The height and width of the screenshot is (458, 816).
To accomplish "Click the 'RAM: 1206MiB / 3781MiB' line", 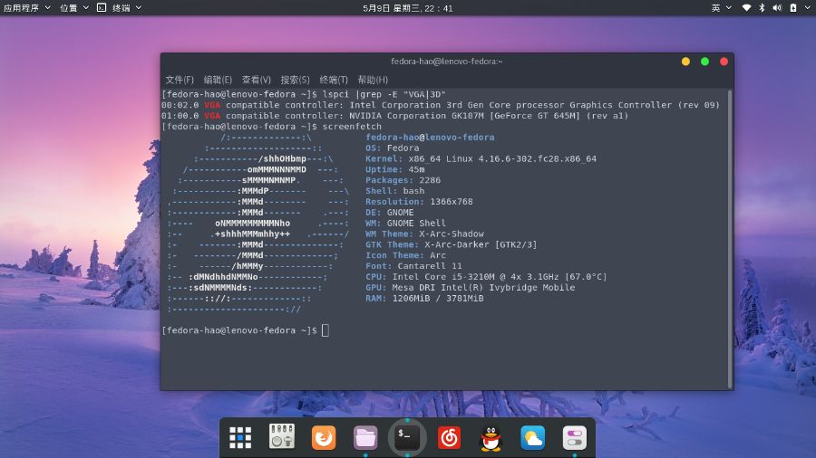I will click(x=424, y=298).
